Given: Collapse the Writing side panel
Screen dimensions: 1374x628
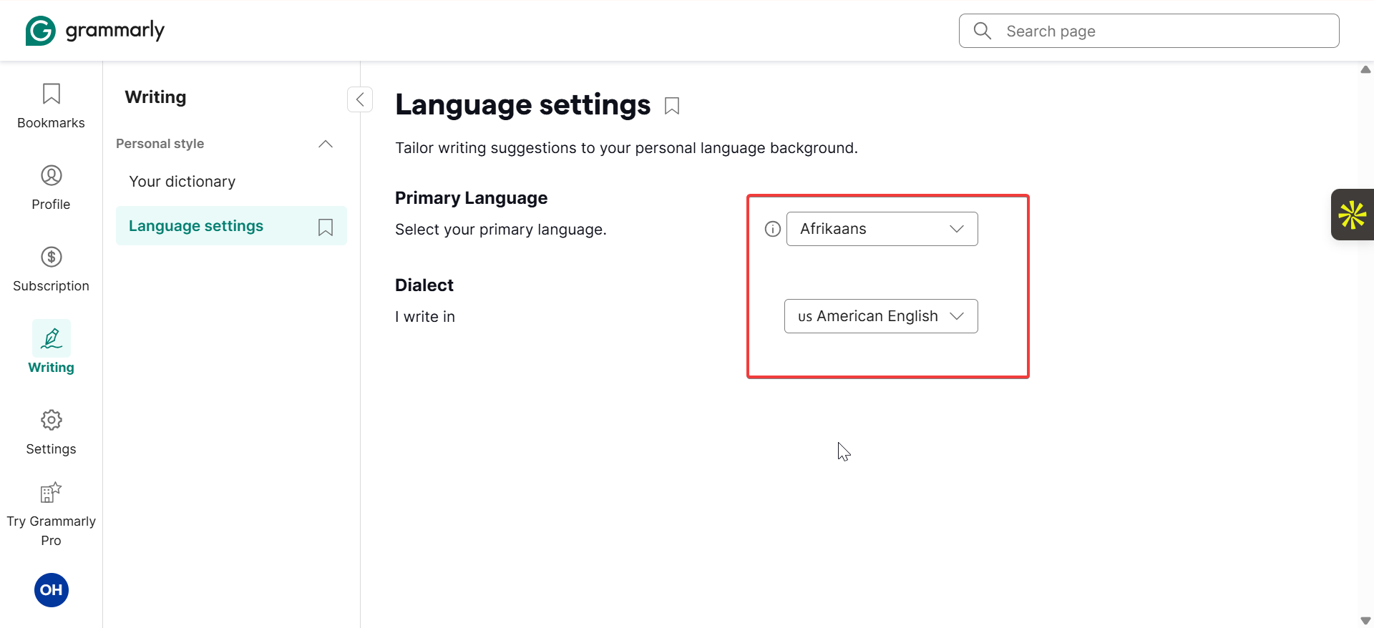Looking at the screenshot, I should [360, 99].
